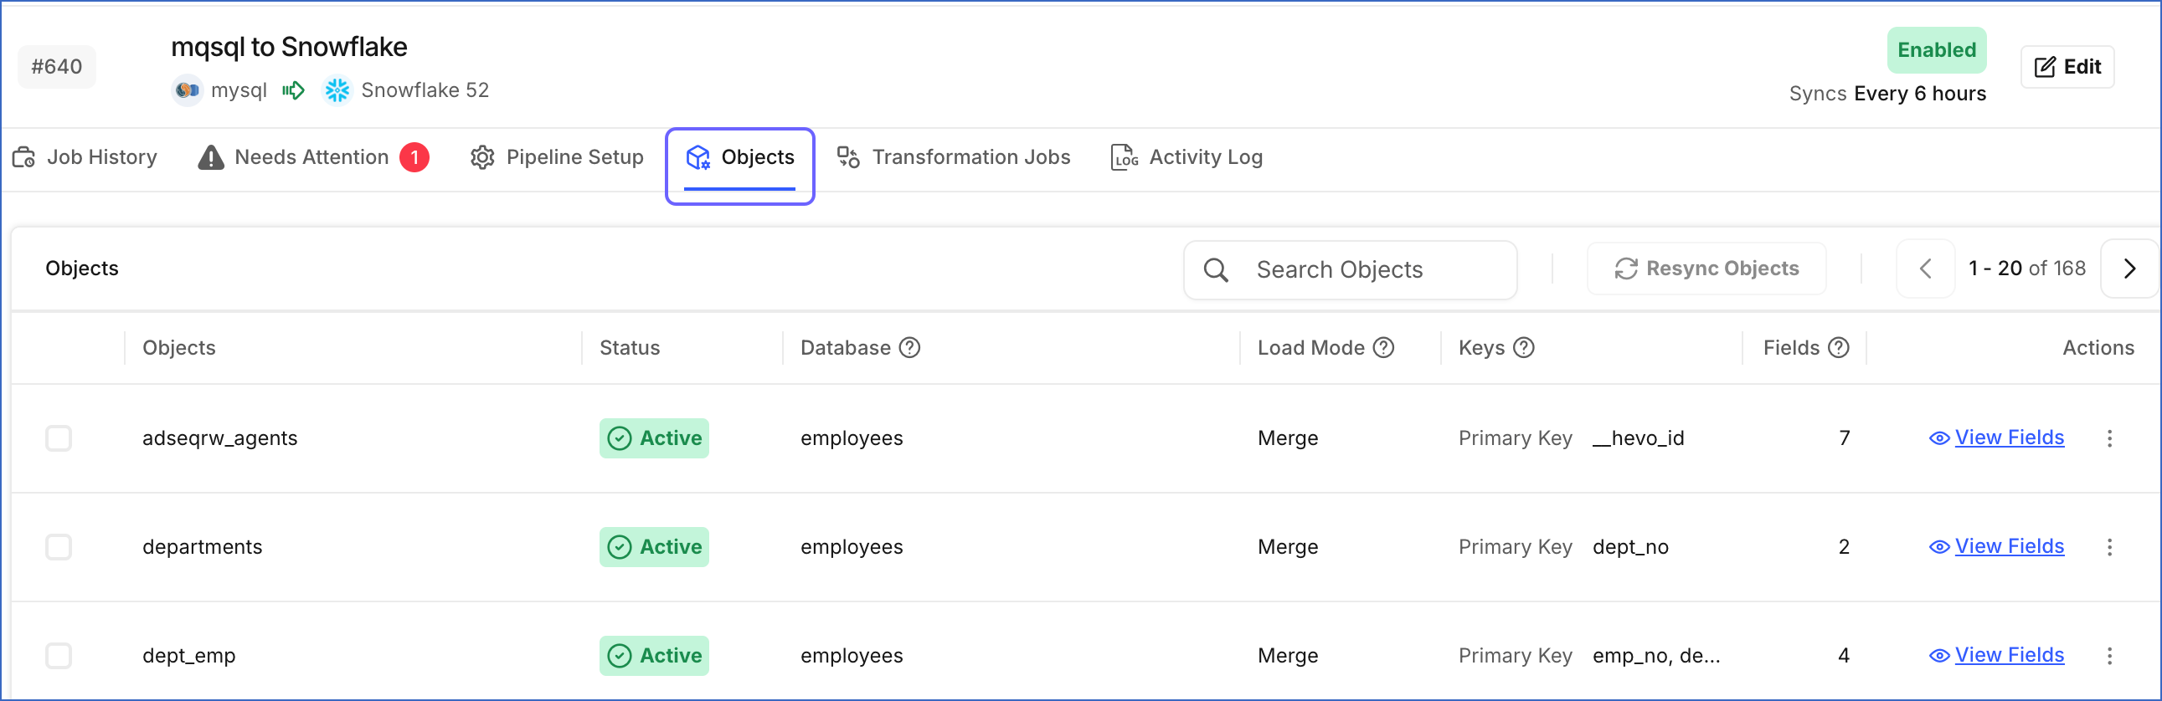
Task: Switch to the Job History tab
Action: click(85, 156)
